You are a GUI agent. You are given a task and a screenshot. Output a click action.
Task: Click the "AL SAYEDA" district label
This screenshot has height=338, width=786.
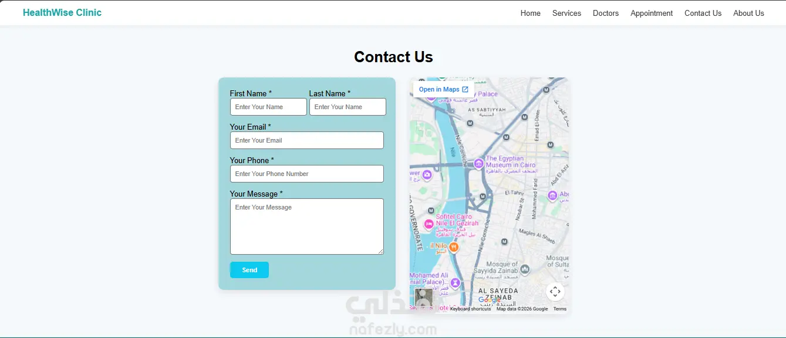(498, 290)
